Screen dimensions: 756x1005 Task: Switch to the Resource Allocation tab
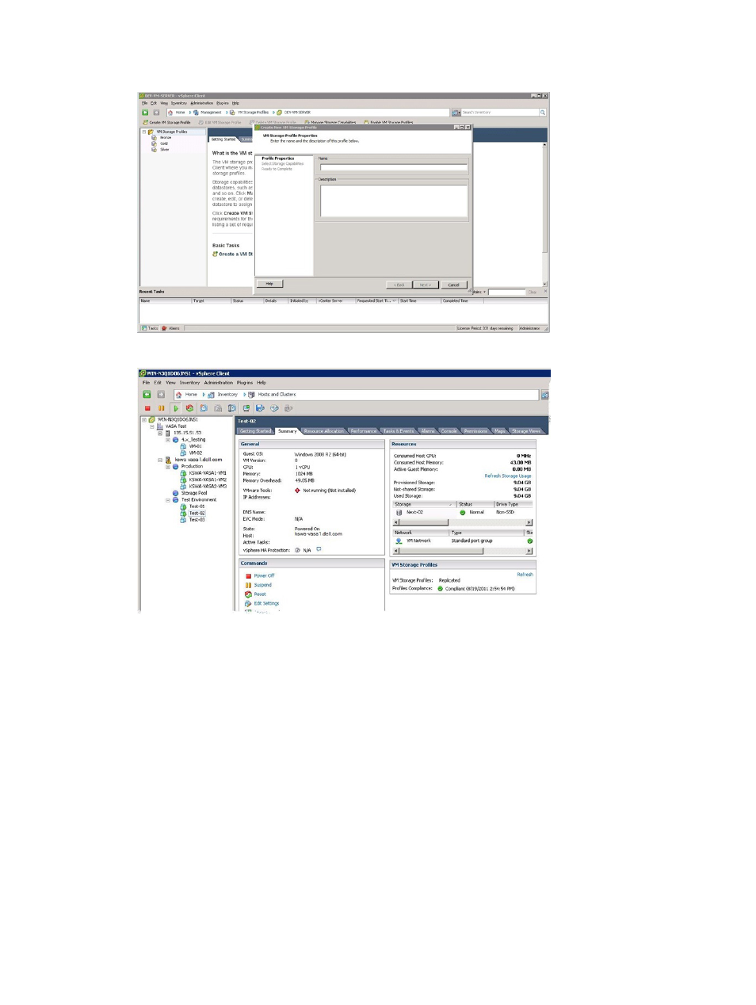click(323, 431)
